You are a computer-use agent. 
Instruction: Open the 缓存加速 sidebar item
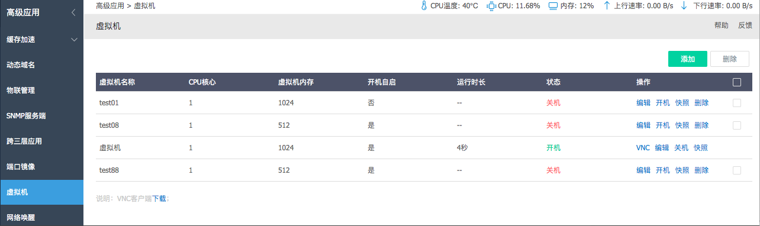click(x=41, y=40)
